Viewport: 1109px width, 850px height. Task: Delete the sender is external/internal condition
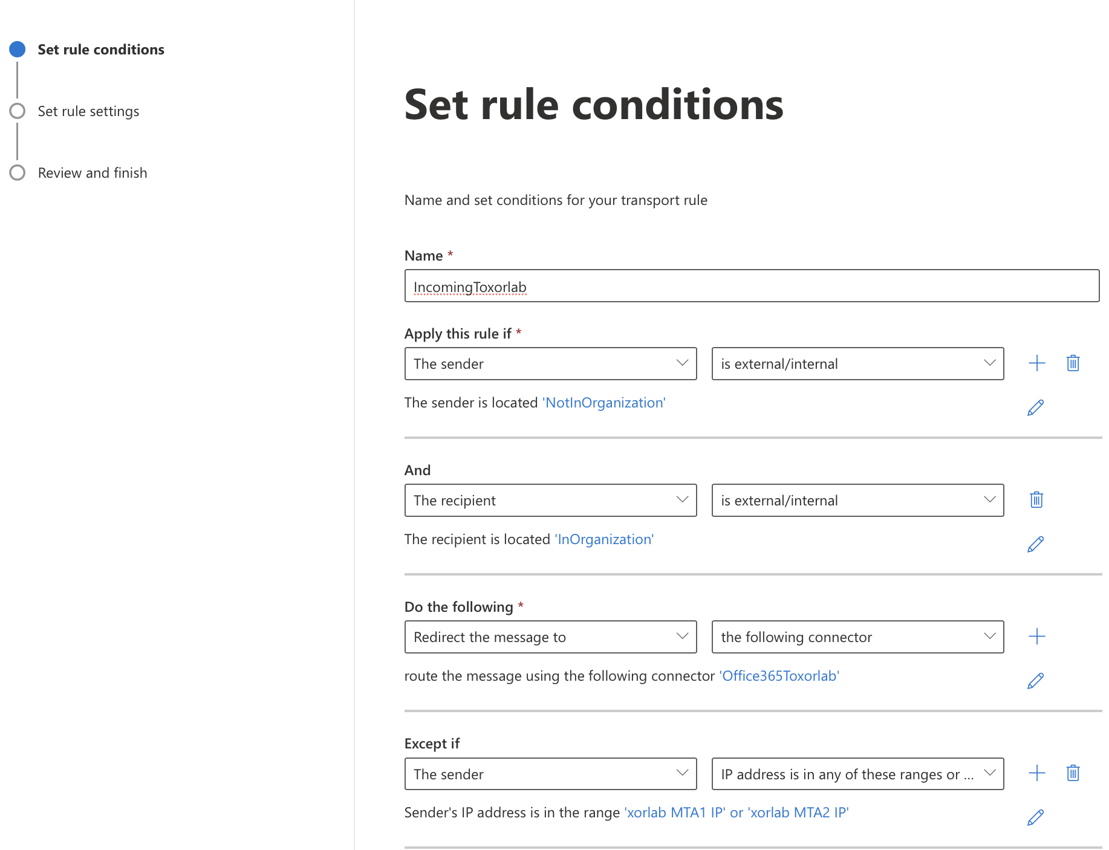[x=1073, y=363]
